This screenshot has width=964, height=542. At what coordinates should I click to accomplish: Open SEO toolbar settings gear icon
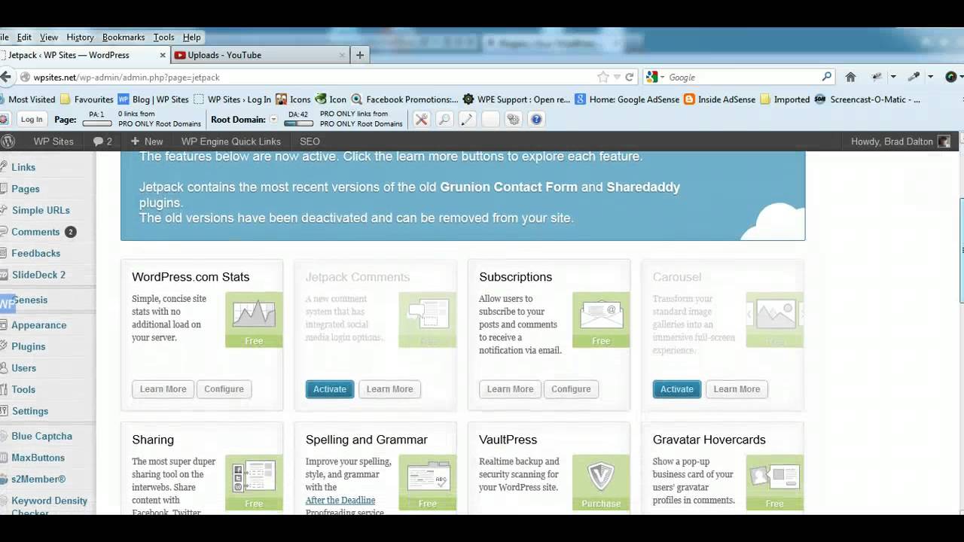click(513, 119)
